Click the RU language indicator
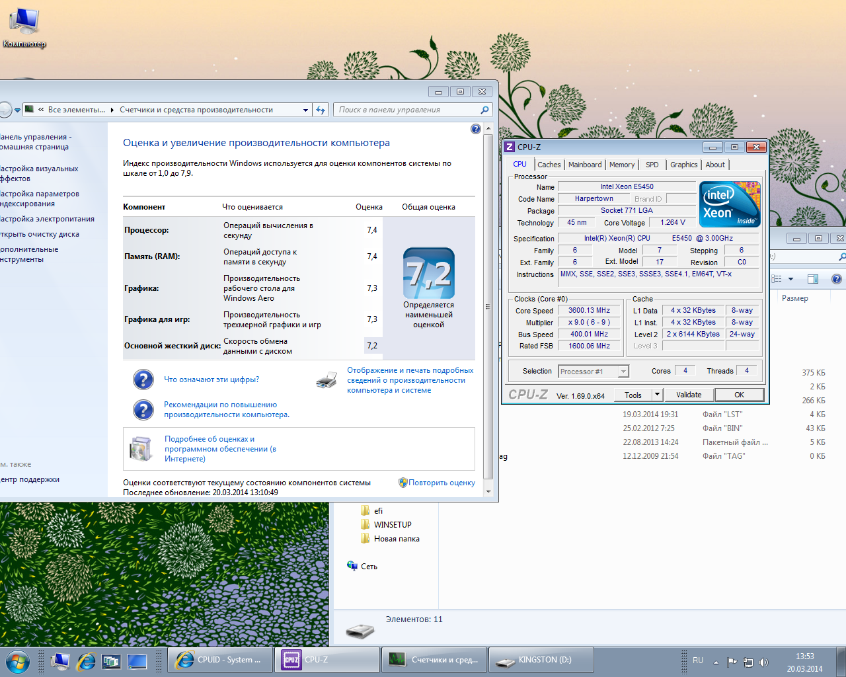Viewport: 846px width, 677px height. [x=698, y=660]
